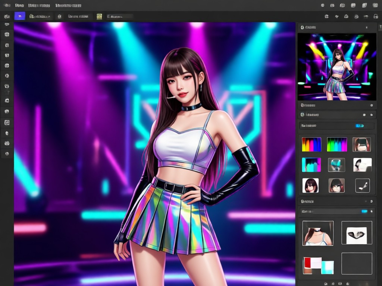Viewport: 382px width, 286px height.
Task: Choose the black-and-white profile face thumbnail
Action: click(x=363, y=165)
